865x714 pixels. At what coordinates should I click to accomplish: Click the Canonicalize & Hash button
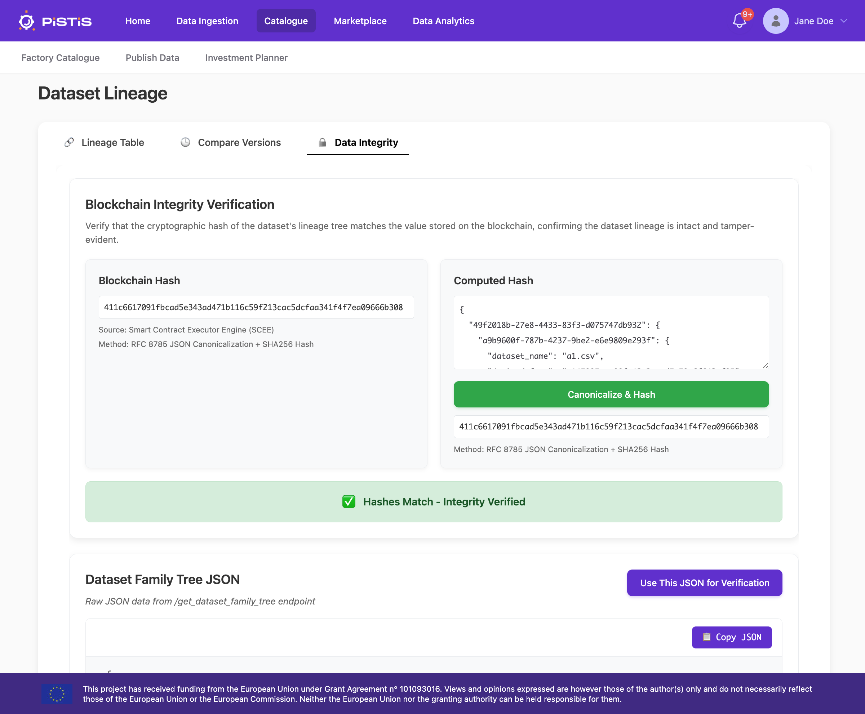611,394
